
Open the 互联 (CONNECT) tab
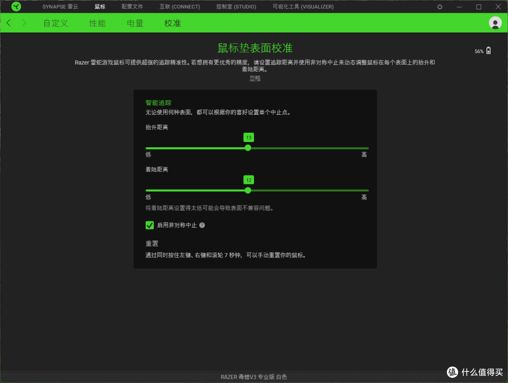[x=180, y=7]
